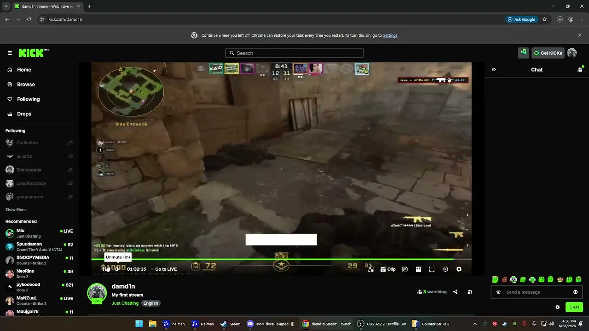
Task: Open recommended channel Spuudamon
Action: [39, 247]
